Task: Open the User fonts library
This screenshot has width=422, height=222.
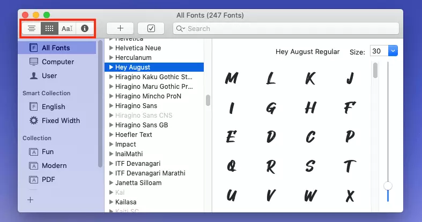Action: (x=49, y=75)
